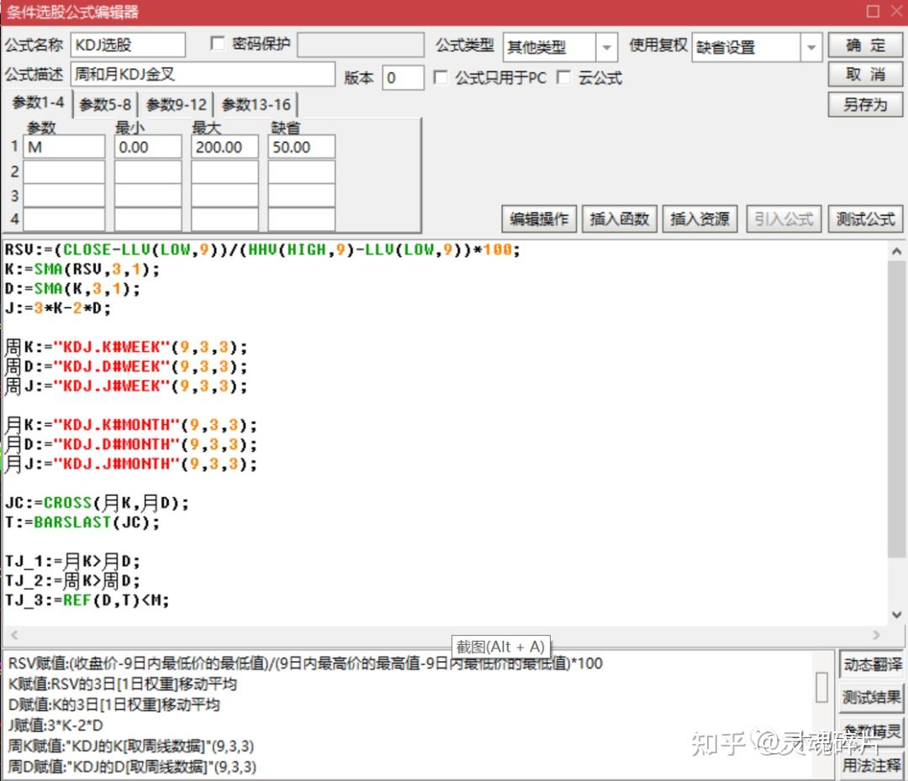Open the 参数精灵 parameter wizard
Image resolution: width=908 pixels, height=781 pixels.
point(871,729)
